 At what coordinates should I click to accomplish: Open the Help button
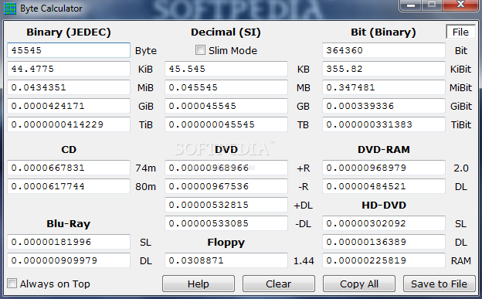click(x=199, y=284)
